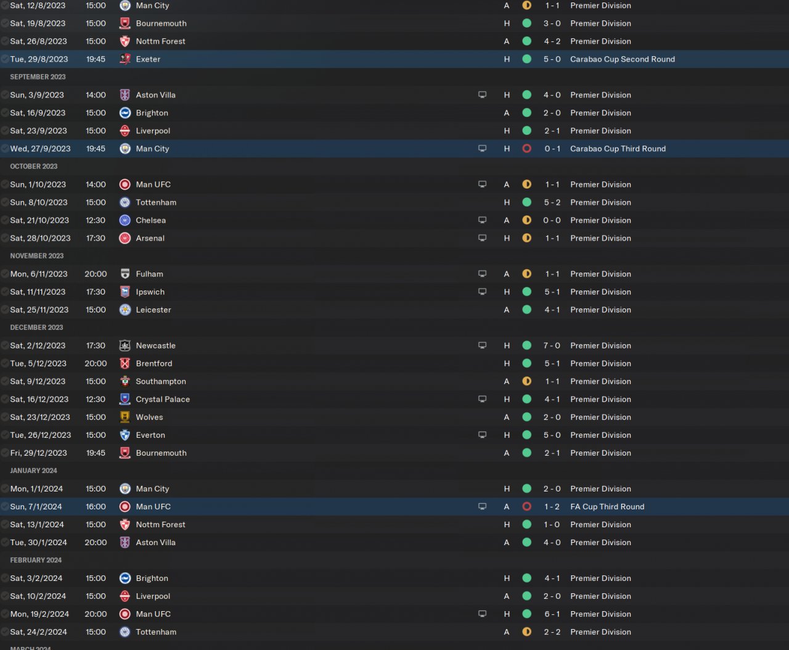
Task: Click the red loss indicator on Carabao Cup Third Round
Action: tap(526, 149)
